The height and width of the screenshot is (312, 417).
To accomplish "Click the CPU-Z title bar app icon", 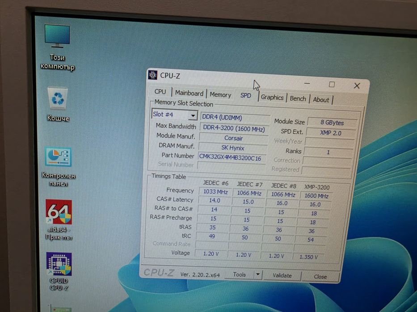I will pos(153,75).
